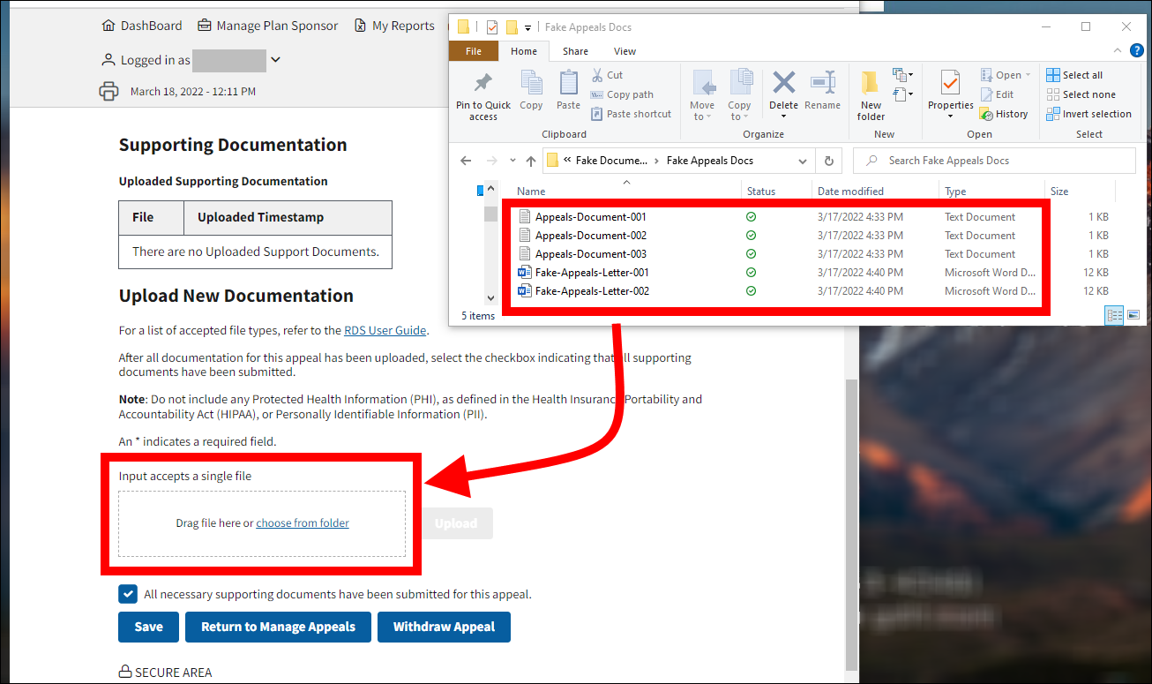Click the Withdraw Appeal button

[x=444, y=627]
